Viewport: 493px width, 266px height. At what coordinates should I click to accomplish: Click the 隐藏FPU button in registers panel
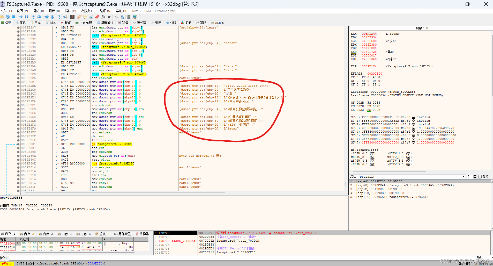(422, 28)
